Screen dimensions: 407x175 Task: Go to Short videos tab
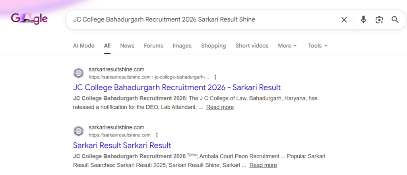click(252, 46)
